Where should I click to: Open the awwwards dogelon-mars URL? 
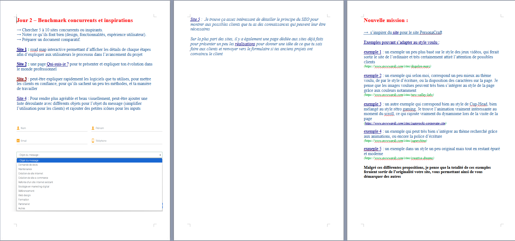[x=398, y=66]
